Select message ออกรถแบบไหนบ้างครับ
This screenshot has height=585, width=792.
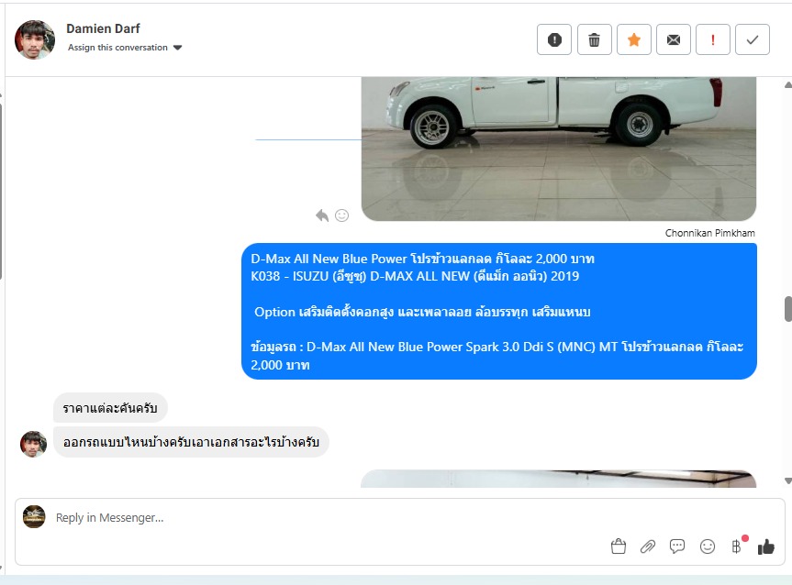coord(191,442)
